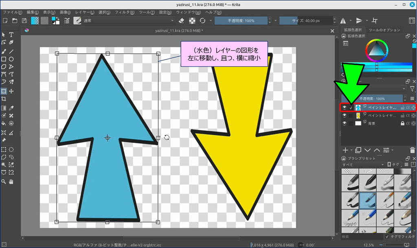Open the layer filter funnel dropdown

click(x=413, y=88)
